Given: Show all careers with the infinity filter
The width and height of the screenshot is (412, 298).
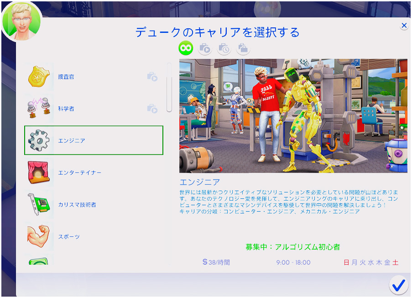Looking at the screenshot, I should 186,48.
